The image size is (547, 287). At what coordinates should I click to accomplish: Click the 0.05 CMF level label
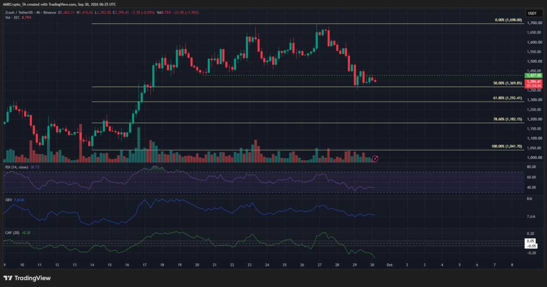(531, 241)
